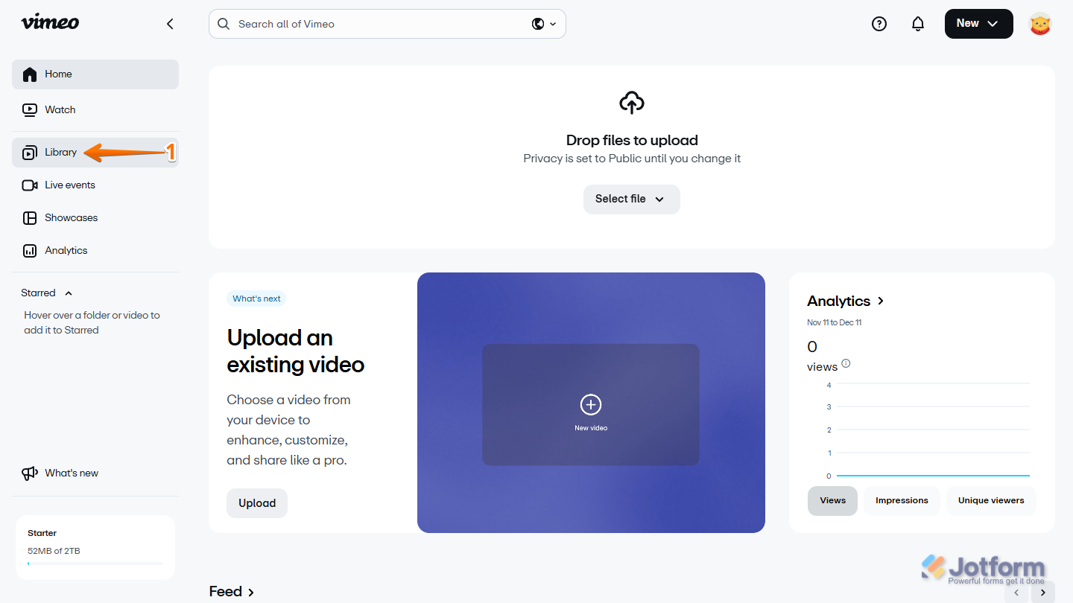The height and width of the screenshot is (603, 1073).
Task: View the Analytics sidebar section
Action: pos(66,250)
